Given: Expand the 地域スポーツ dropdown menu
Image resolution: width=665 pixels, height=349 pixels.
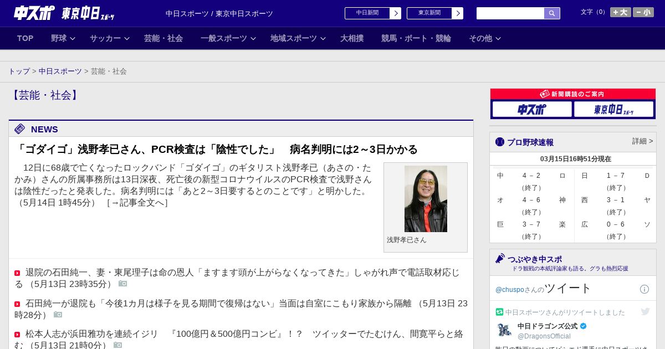Looking at the screenshot, I should point(298,38).
